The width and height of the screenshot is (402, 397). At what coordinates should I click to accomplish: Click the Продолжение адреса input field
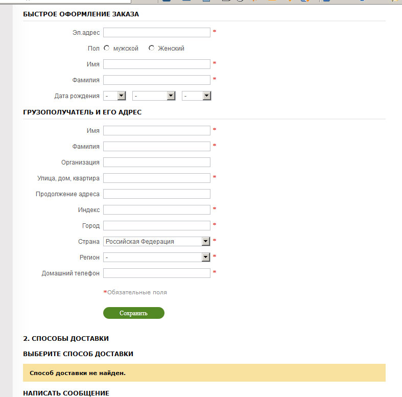(157, 194)
